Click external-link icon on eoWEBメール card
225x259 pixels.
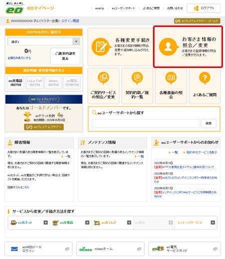click(67, 249)
